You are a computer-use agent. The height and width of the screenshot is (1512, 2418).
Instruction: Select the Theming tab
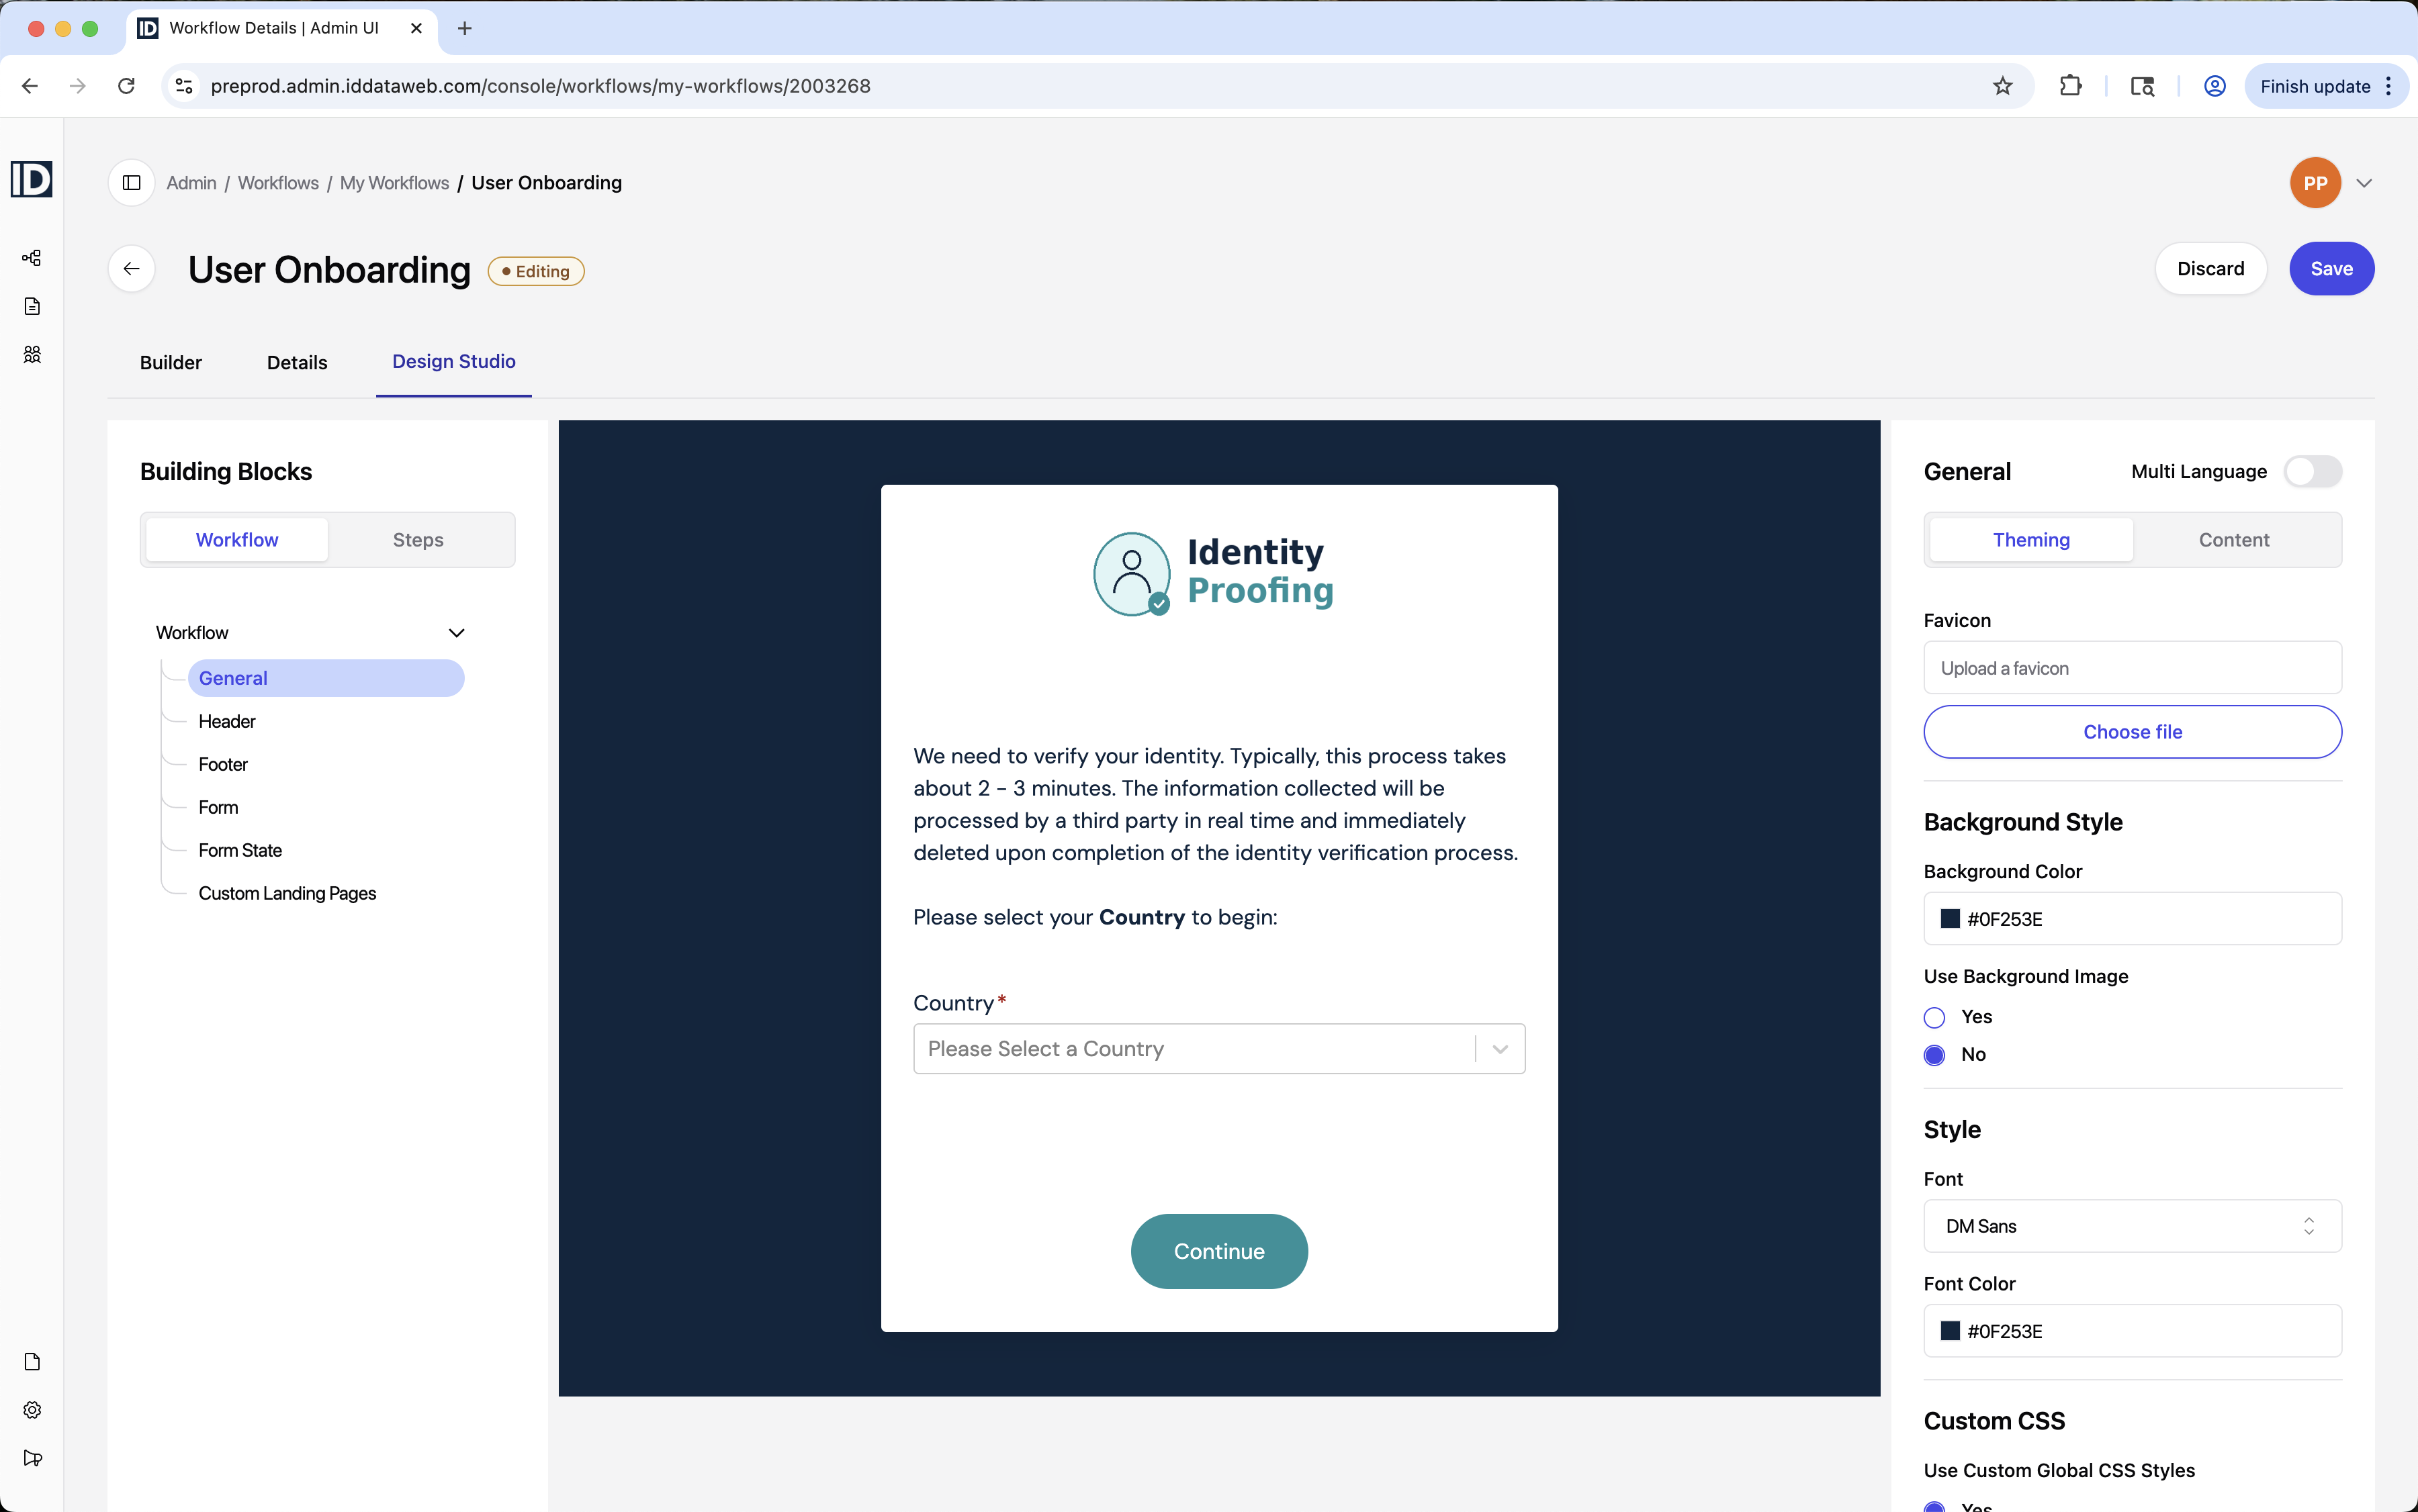[2031, 540]
